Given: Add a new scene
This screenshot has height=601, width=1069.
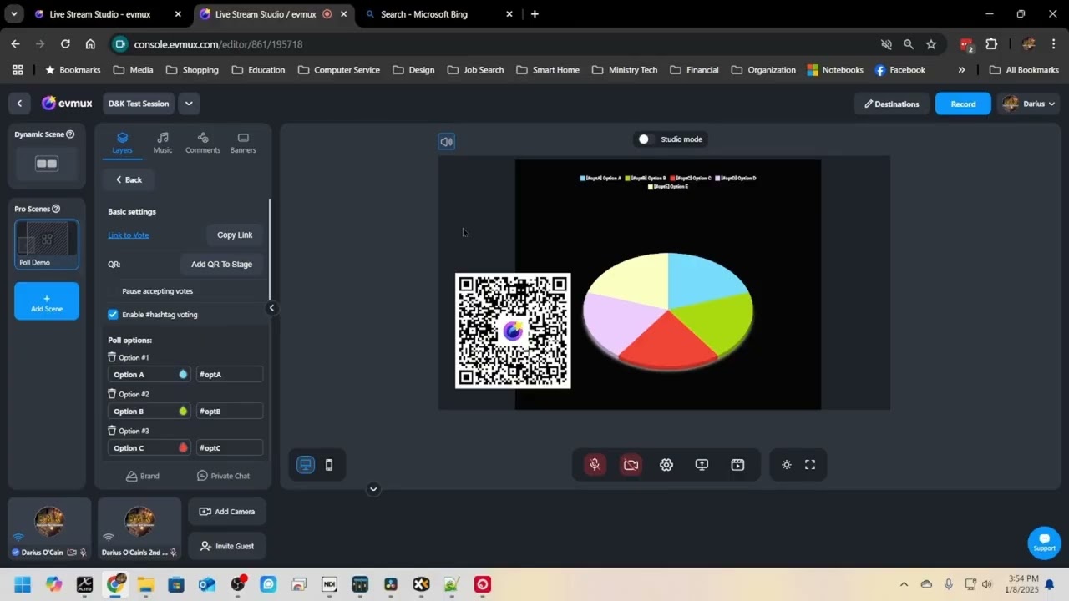Looking at the screenshot, I should coord(47,301).
